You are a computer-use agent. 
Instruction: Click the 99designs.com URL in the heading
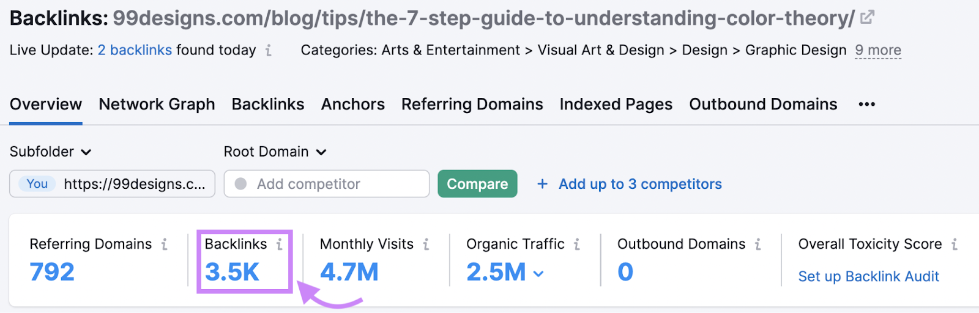tap(483, 18)
